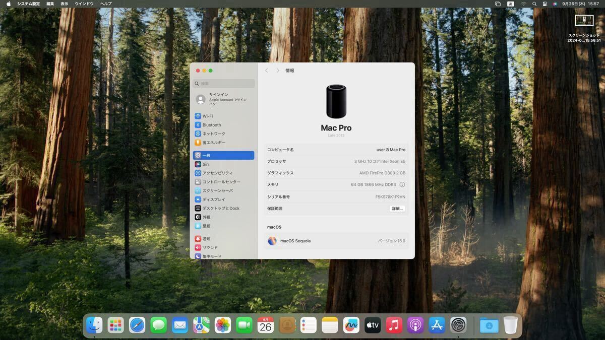605x340 pixels.
Task: Open App Store from the Dock
Action: pyautogui.click(x=437, y=325)
